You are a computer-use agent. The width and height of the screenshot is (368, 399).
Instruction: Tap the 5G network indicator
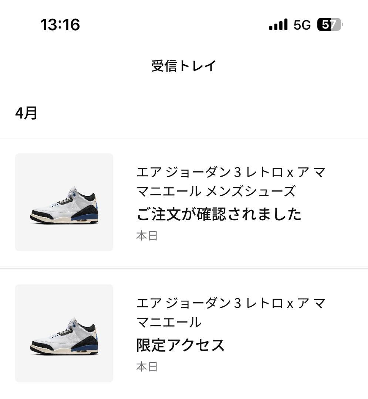pos(302,25)
